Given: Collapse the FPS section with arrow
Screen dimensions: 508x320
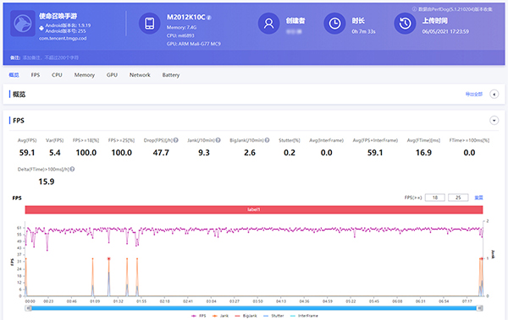Looking at the screenshot, I should point(494,121).
